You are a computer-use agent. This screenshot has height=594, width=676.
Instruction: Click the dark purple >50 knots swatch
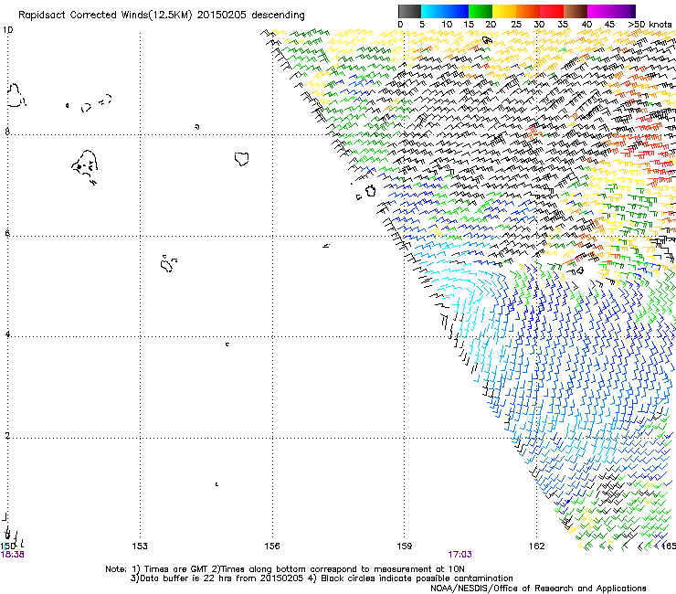point(633,11)
